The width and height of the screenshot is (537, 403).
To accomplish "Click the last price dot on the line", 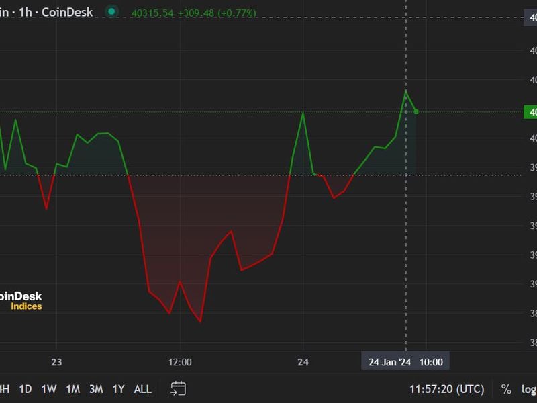I will pos(416,111).
